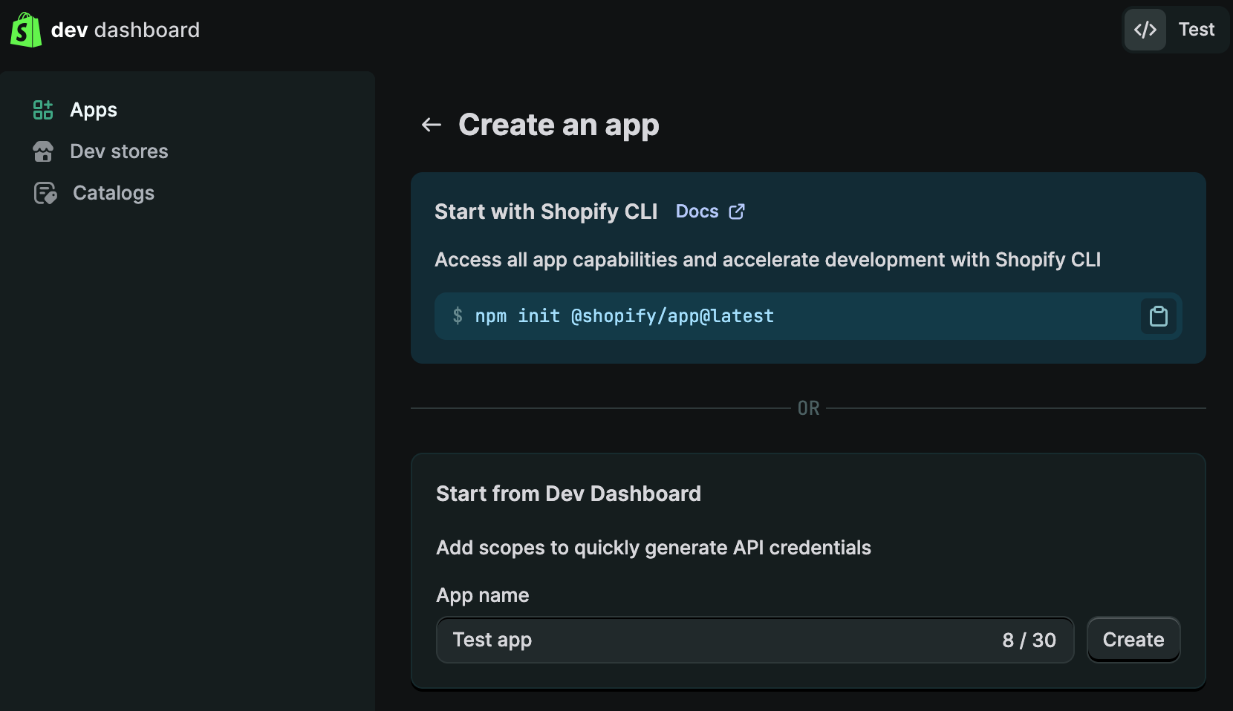The height and width of the screenshot is (711, 1233).
Task: Click the Start from Dev Dashboard heading
Action: [x=568, y=494]
